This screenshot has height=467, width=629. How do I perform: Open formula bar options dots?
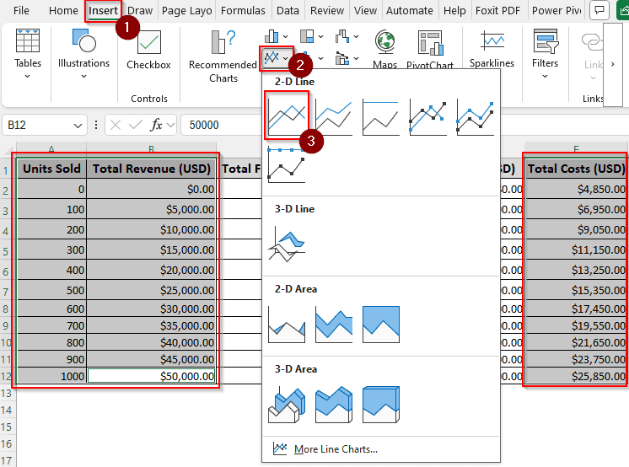point(96,125)
